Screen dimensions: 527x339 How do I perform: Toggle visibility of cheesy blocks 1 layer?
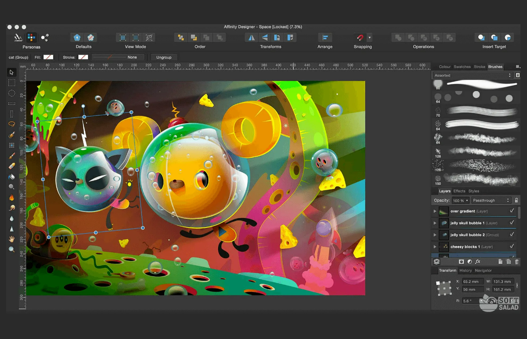tap(512, 247)
